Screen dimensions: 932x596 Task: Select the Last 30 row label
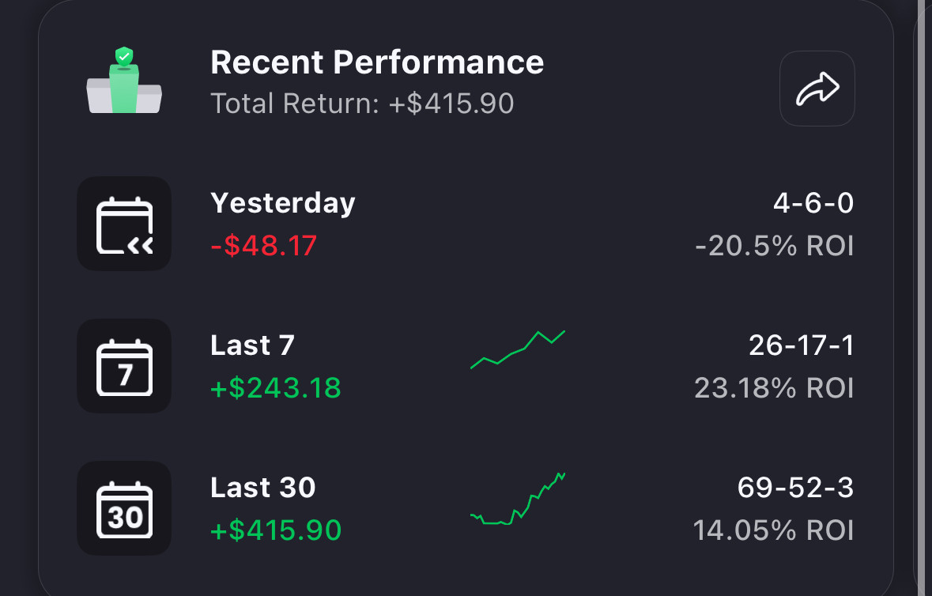[x=263, y=488]
